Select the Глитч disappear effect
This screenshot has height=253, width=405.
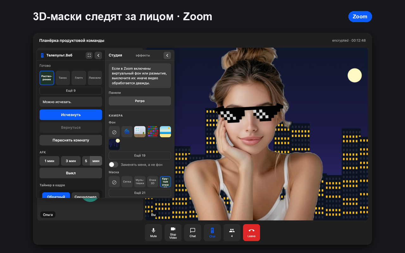coord(79,78)
